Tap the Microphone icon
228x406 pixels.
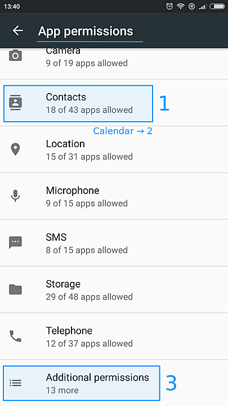(15, 196)
